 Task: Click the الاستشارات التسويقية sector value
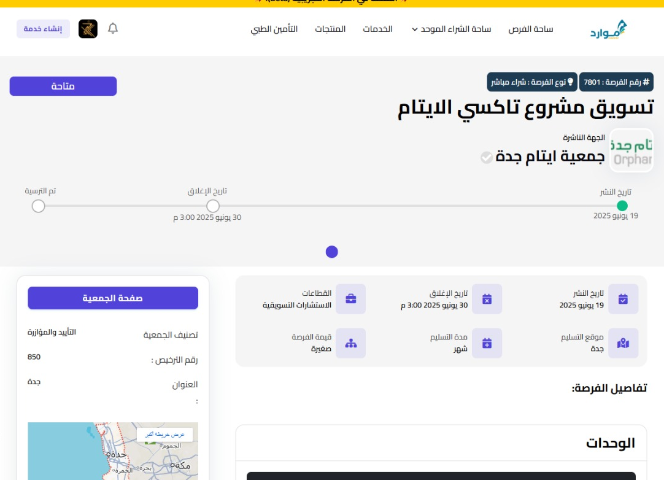point(297,305)
